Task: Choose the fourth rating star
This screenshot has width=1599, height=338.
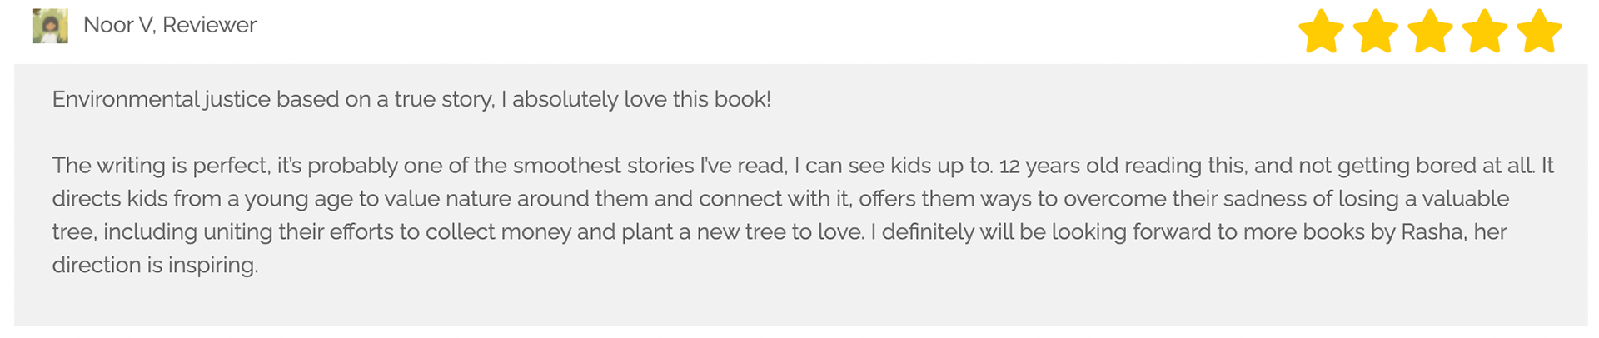Action: [x=1485, y=32]
